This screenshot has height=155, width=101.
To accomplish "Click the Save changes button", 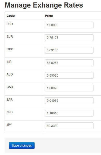I will [22, 146].
